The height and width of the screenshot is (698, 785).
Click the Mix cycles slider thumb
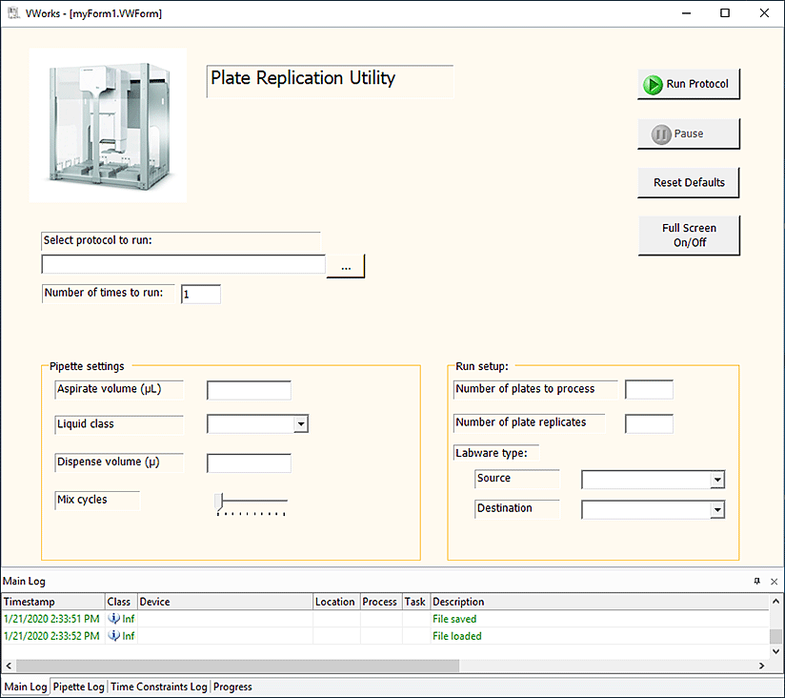218,502
